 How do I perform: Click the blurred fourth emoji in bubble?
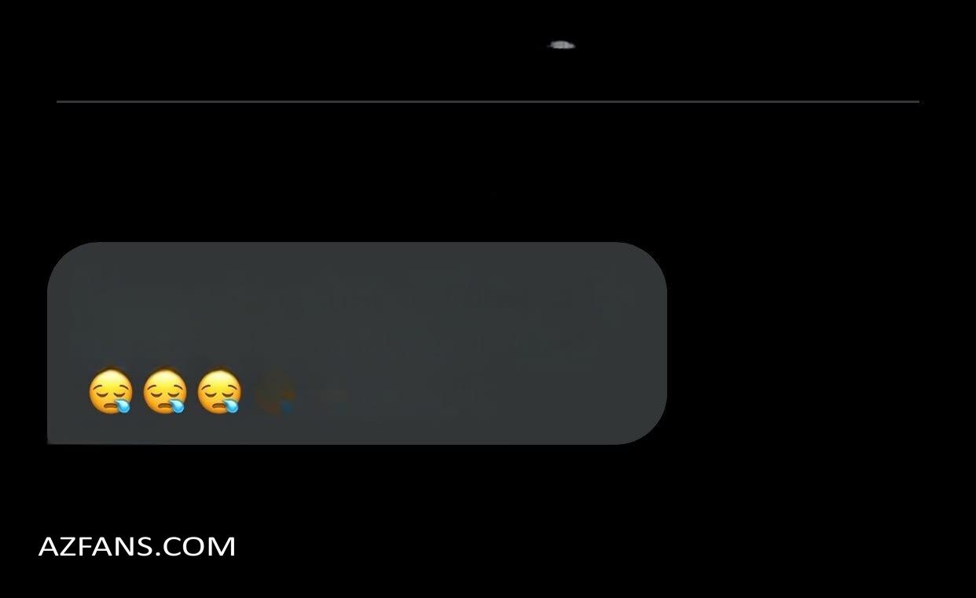(275, 392)
